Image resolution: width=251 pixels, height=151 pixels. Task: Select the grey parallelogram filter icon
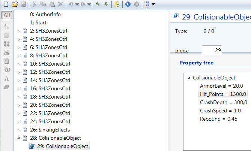pyautogui.click(x=7, y=87)
